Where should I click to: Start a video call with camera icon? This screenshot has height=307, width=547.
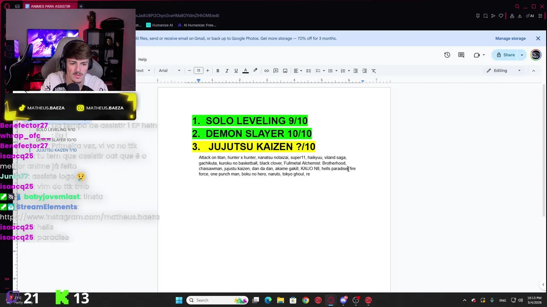[477, 55]
